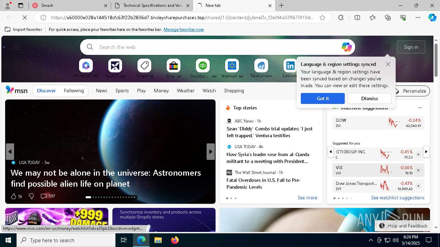Open the News menu item
Viewport: 440px width, 247px height.
point(101,91)
